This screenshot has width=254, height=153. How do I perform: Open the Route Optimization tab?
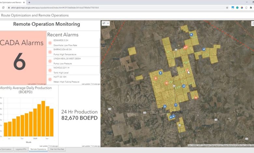(6, 149)
